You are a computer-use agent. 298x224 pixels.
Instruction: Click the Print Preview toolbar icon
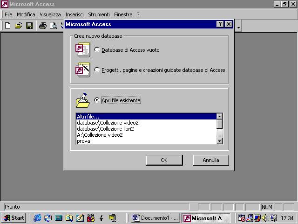[x=54, y=25]
